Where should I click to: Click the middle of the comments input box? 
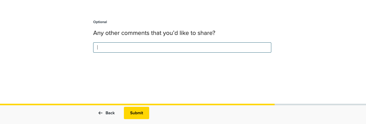182,47
